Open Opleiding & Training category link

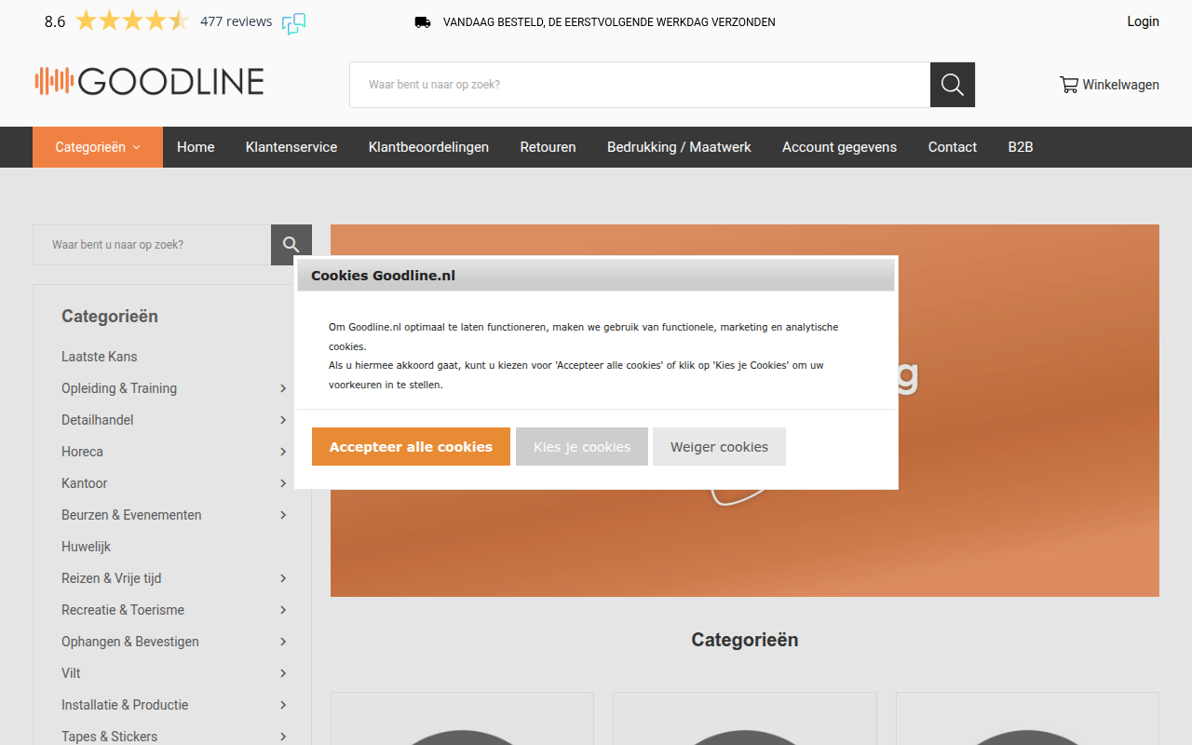119,388
